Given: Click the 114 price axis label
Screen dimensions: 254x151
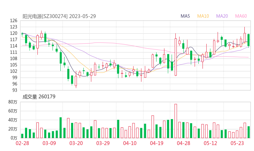Looking at the screenshot, I should [x=14, y=46].
